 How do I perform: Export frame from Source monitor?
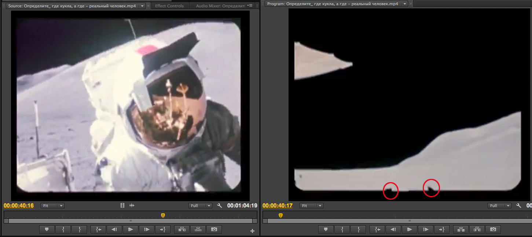tap(214, 229)
